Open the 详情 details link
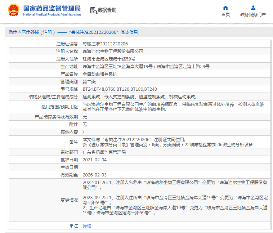Viewport: 273px width, 233px height. click(x=87, y=226)
